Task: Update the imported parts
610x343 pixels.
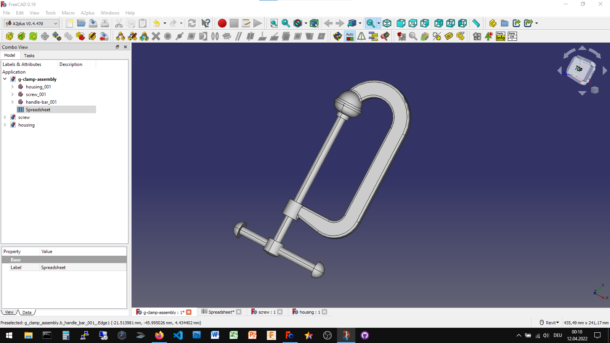Action: pyautogui.click(x=33, y=36)
